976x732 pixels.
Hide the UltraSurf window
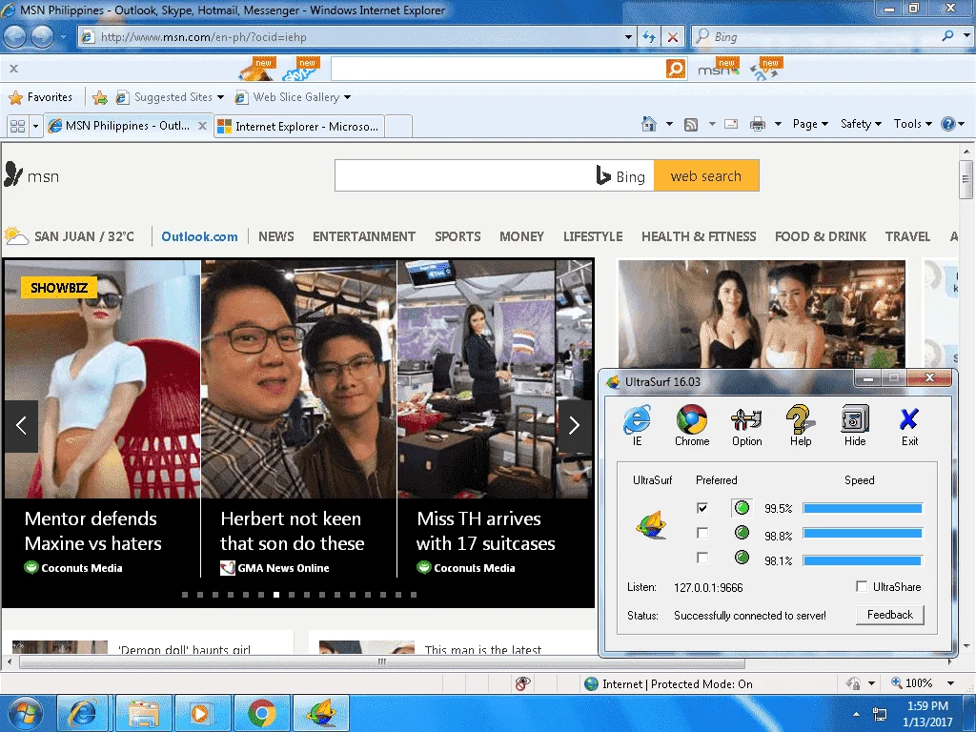pyautogui.click(x=855, y=426)
